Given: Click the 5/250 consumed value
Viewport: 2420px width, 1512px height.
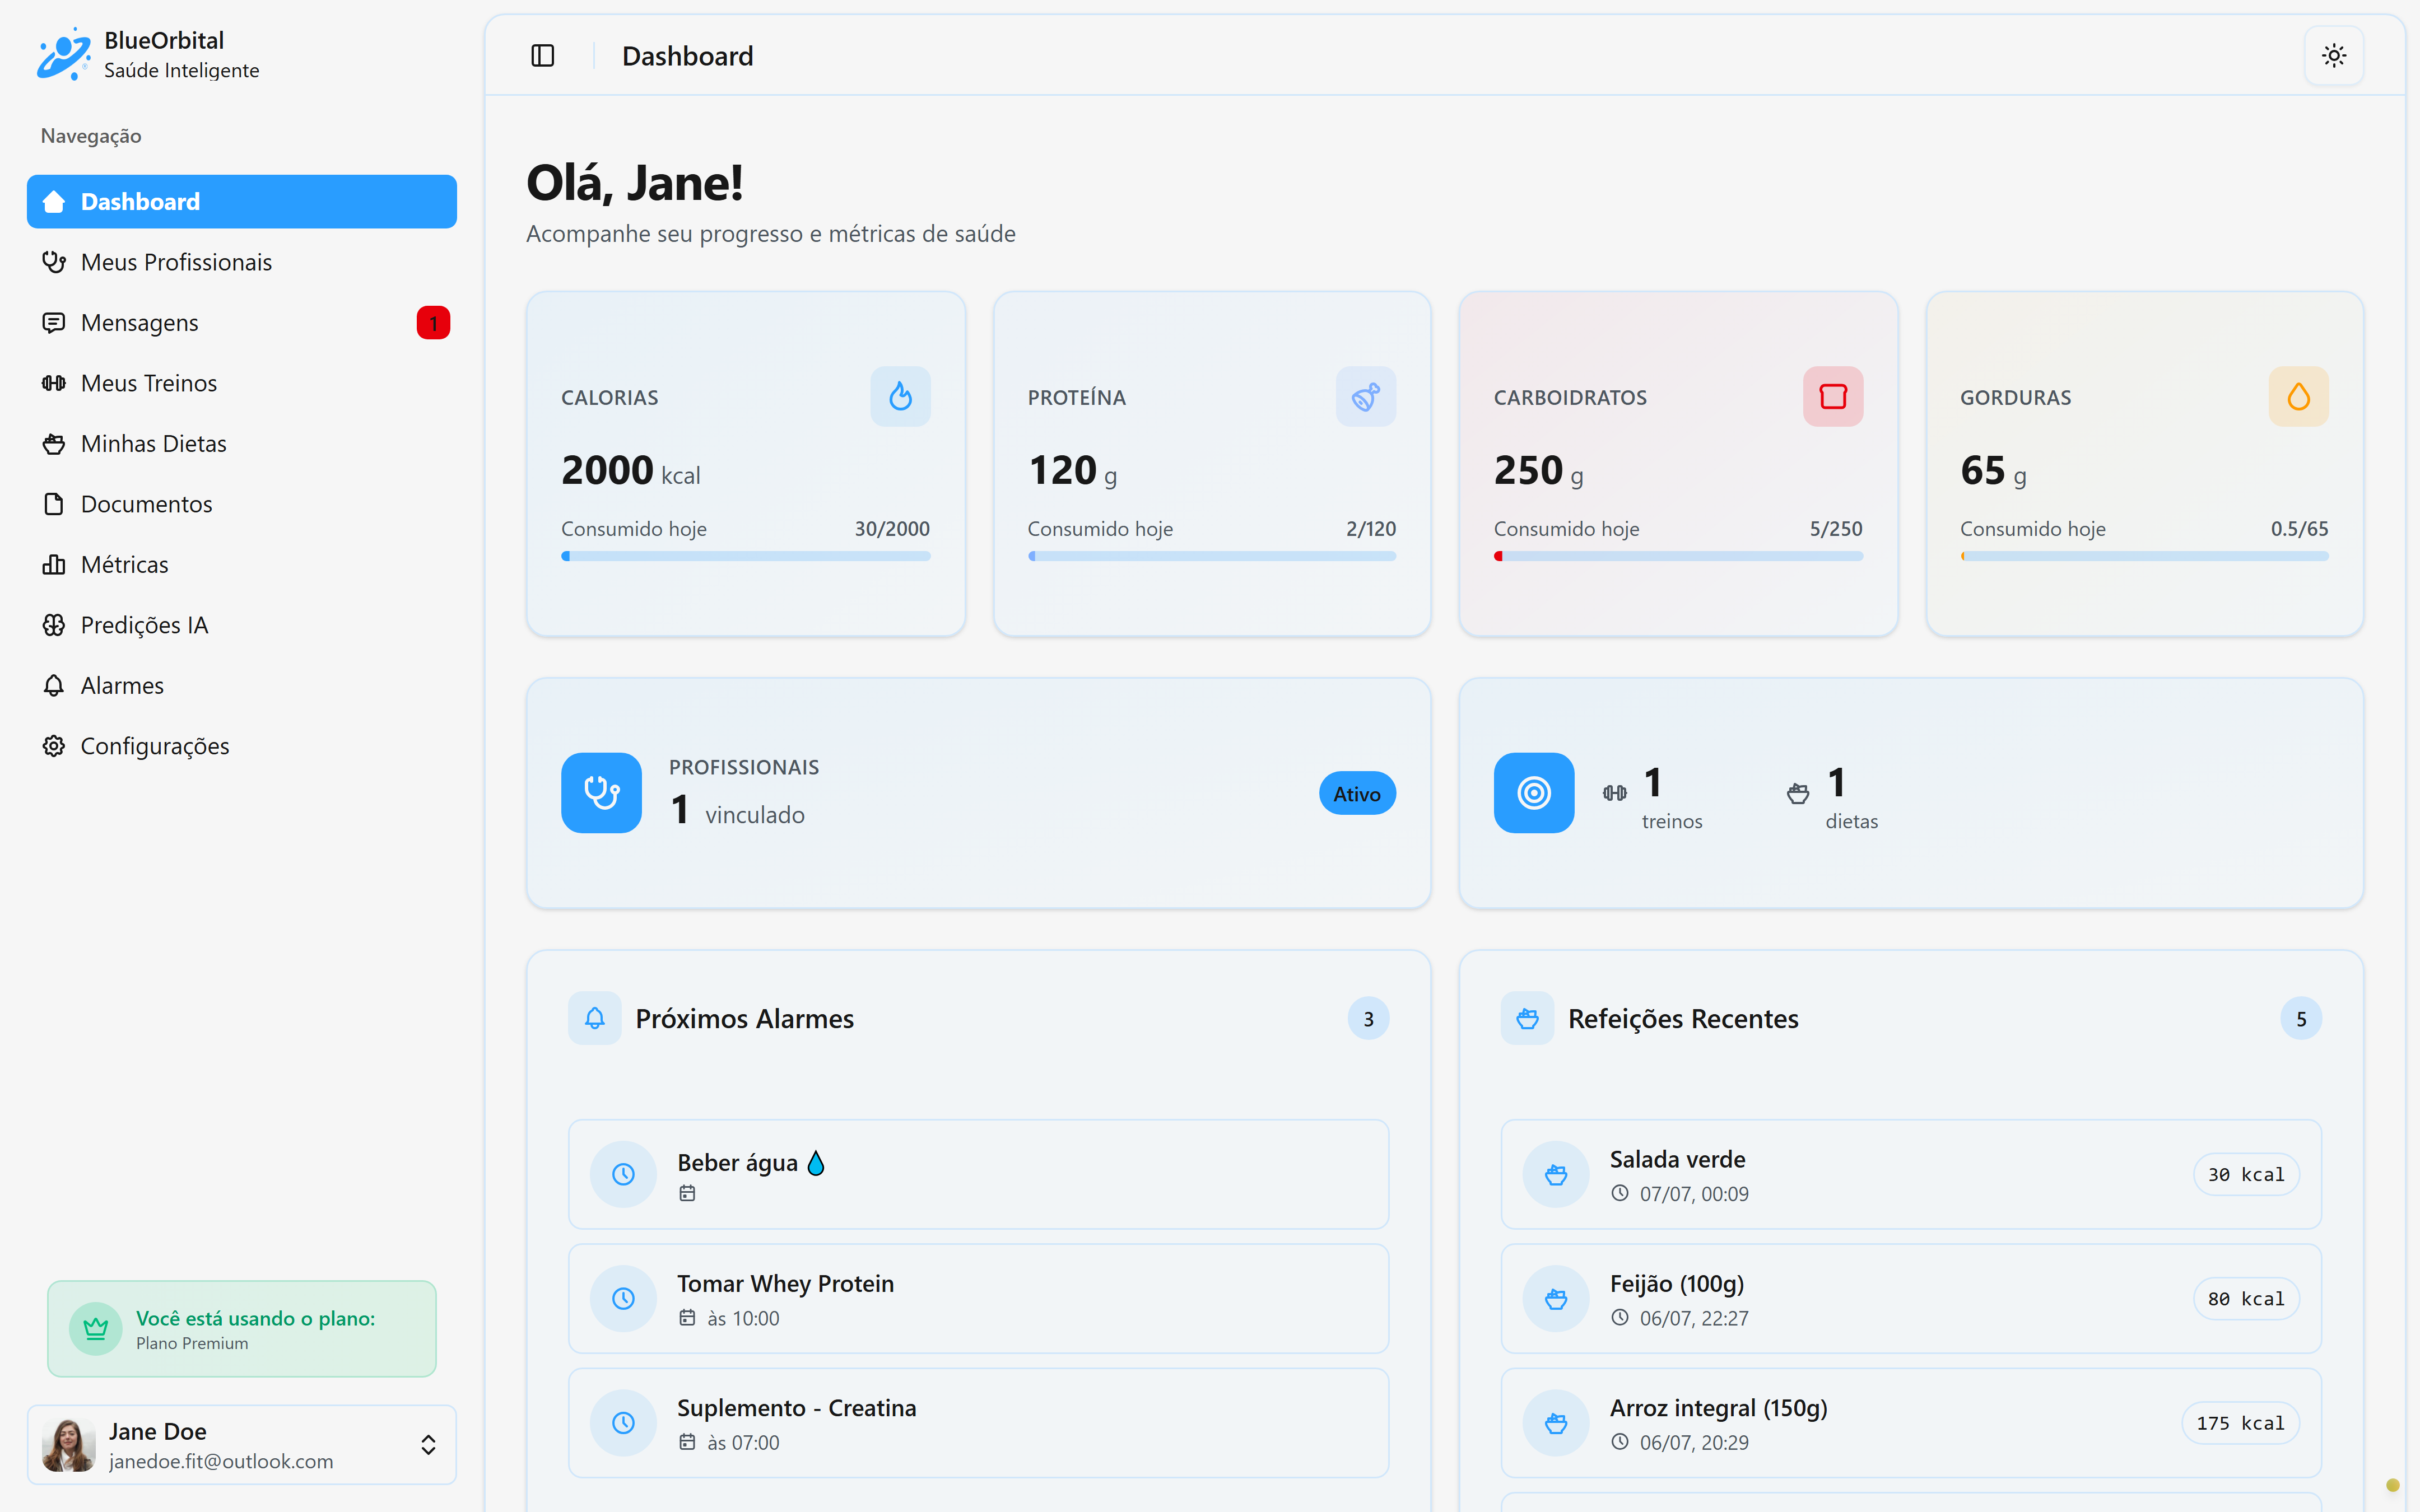Looking at the screenshot, I should click(1836, 529).
